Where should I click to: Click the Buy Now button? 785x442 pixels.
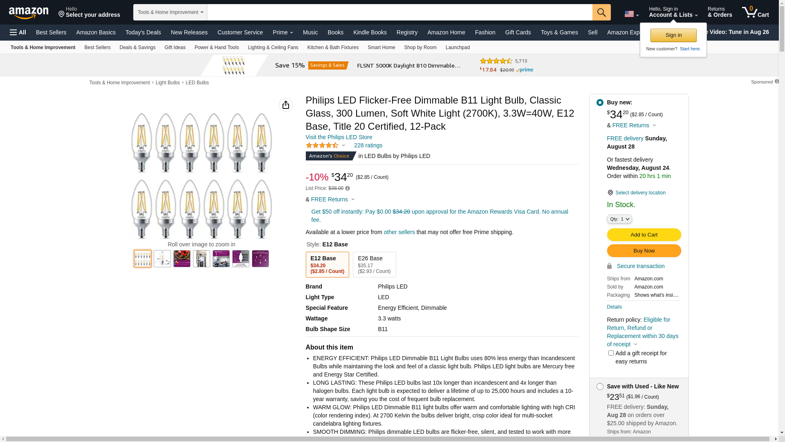644,251
